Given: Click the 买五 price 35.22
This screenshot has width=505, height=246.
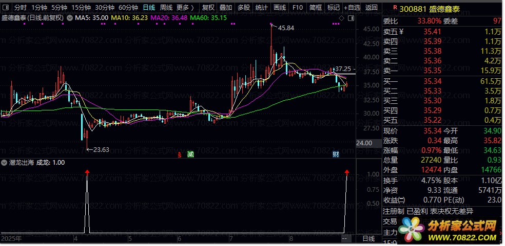Looking at the screenshot, I should 432,120.
